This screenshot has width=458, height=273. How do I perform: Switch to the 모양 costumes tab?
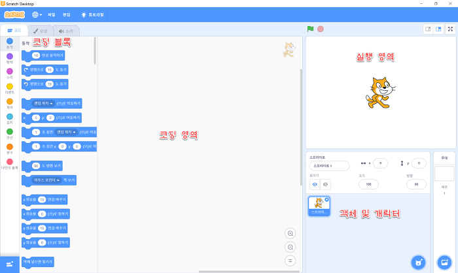[x=41, y=31]
